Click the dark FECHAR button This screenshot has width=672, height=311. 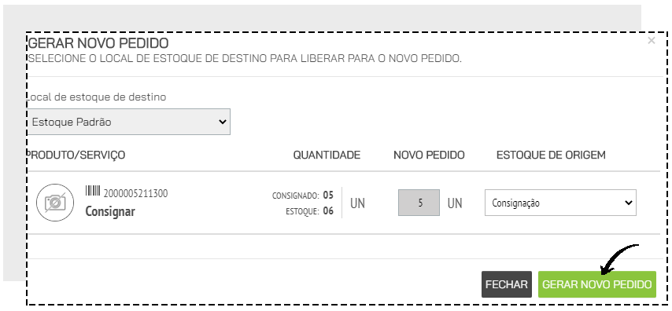(507, 284)
